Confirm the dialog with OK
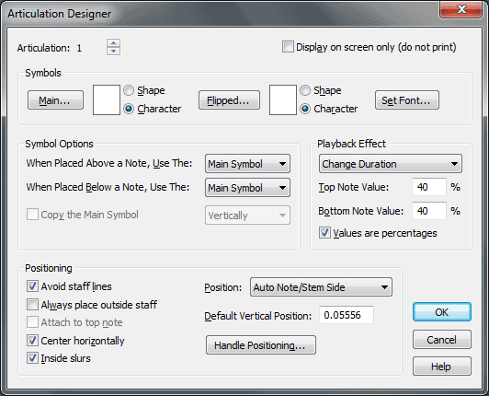489x396 pixels. click(x=442, y=312)
